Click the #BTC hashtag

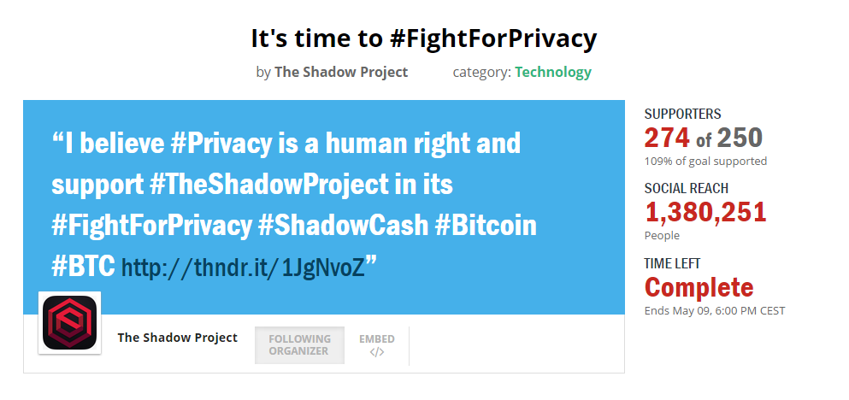click(84, 267)
